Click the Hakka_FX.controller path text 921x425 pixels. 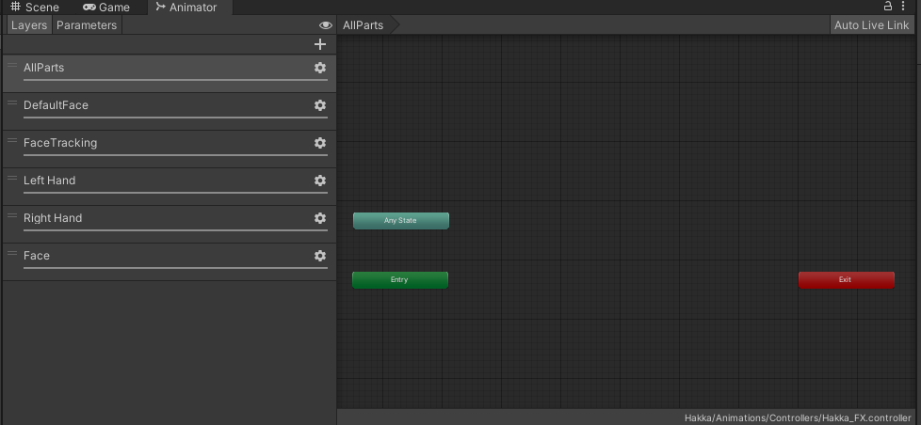tap(798, 418)
